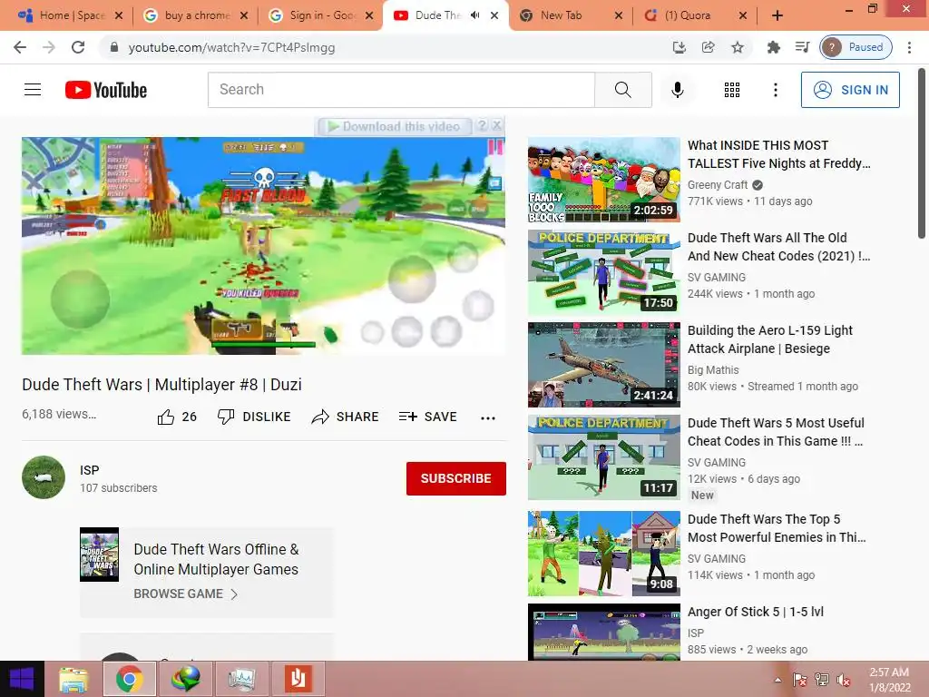Open All The Old And New Cheat Codes video
Viewport: 929px width, 697px height.
click(x=778, y=247)
